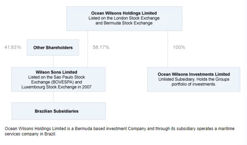Select the Other Shareholders box
The image size is (247, 145).
53,48
